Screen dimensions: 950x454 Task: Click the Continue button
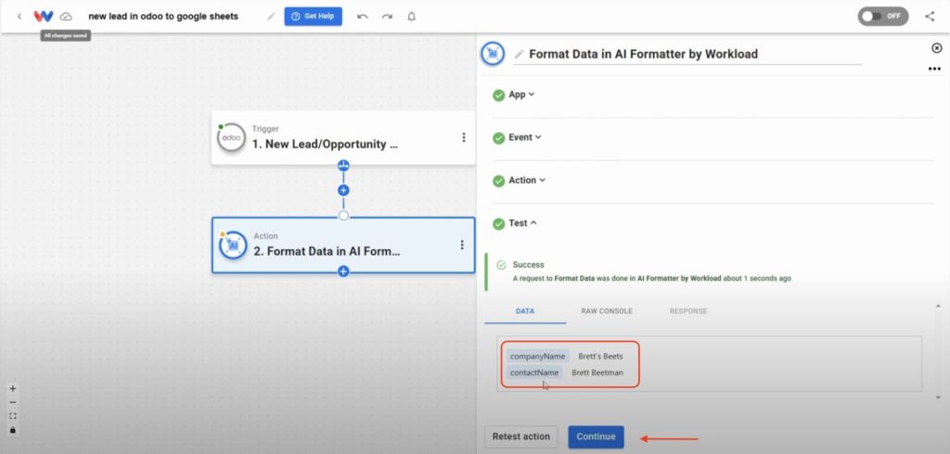pos(596,437)
